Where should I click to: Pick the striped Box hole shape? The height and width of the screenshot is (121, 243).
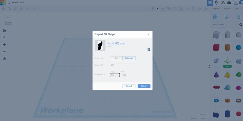point(216,35)
